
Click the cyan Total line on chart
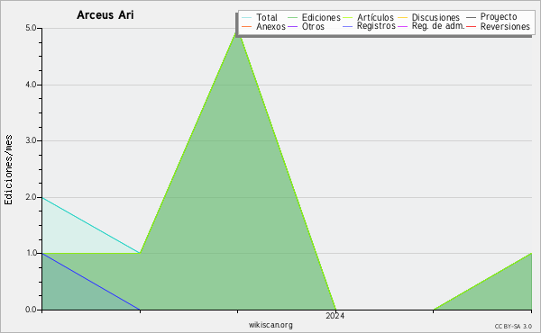point(91,225)
